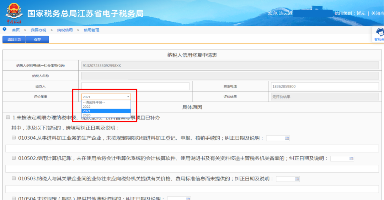Tick the 010304 进料加工 checkbox
Screen dimensions: 384x200
point(14,138)
